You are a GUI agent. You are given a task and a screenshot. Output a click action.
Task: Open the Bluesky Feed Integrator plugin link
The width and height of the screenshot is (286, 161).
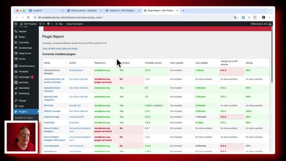pyautogui.click(x=51, y=98)
